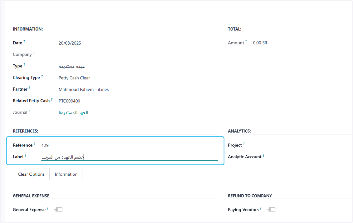Click the help icon beside Amount

click(246, 41)
